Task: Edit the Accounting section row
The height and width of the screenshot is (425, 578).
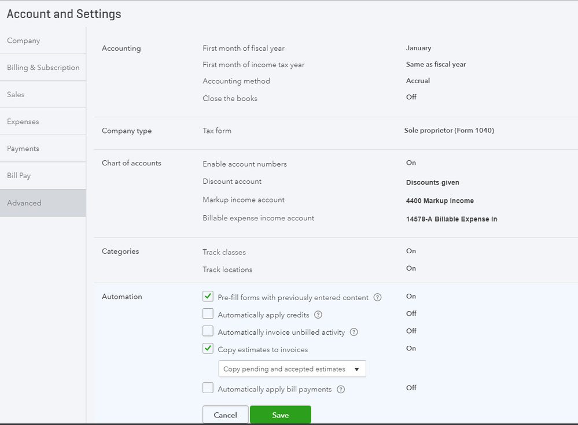Action: tap(336, 73)
